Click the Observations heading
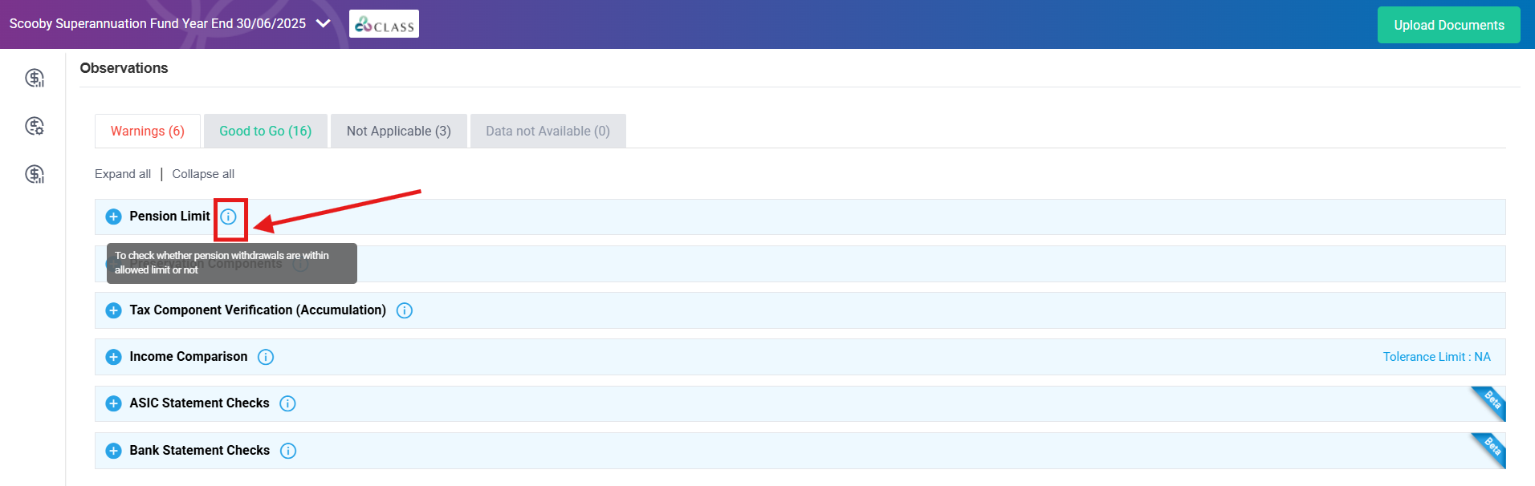 coord(124,68)
